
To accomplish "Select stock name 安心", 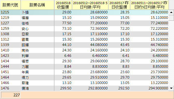I will pyautogui.click(x=25, y=28).
